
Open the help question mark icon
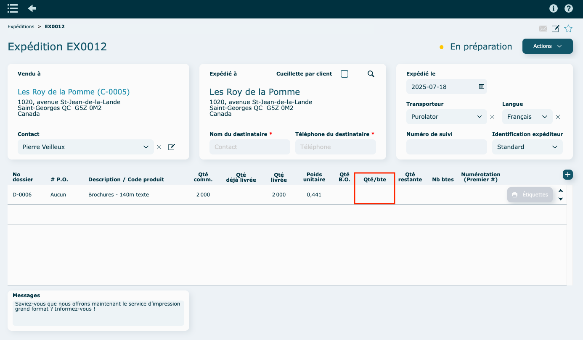[569, 8]
